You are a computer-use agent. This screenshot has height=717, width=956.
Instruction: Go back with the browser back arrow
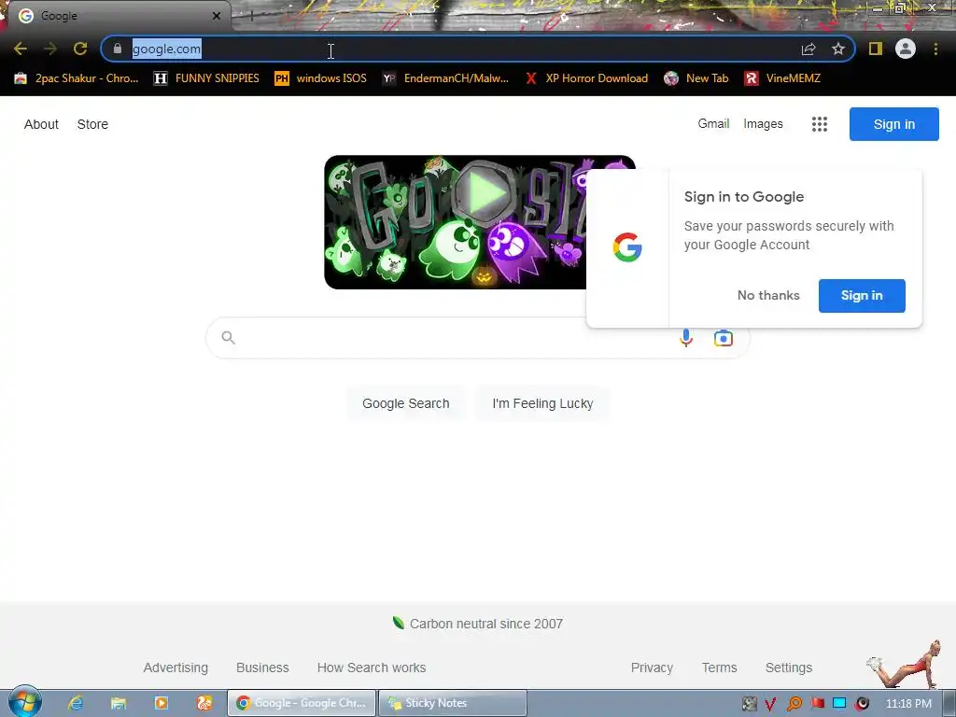(x=21, y=49)
